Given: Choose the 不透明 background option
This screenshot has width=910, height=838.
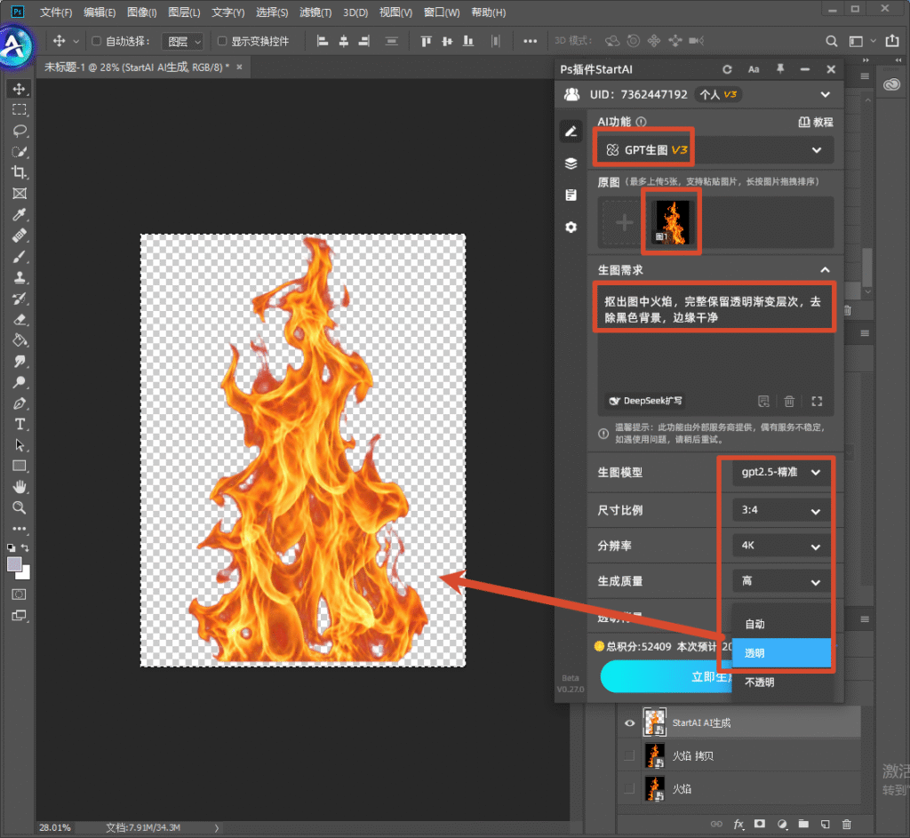Looking at the screenshot, I should point(781,682).
